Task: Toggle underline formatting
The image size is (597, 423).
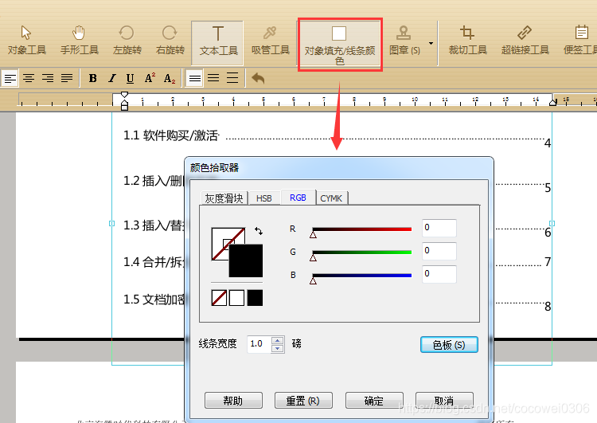Action: coord(130,79)
